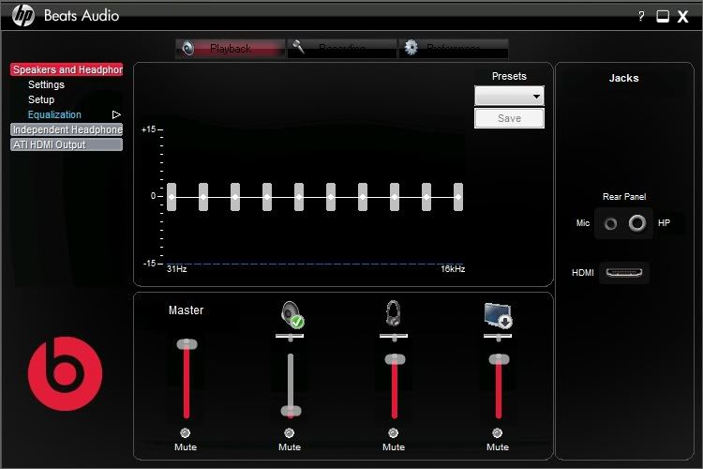Click the rear panel HP jack
This screenshot has height=469, width=703.
(x=637, y=222)
